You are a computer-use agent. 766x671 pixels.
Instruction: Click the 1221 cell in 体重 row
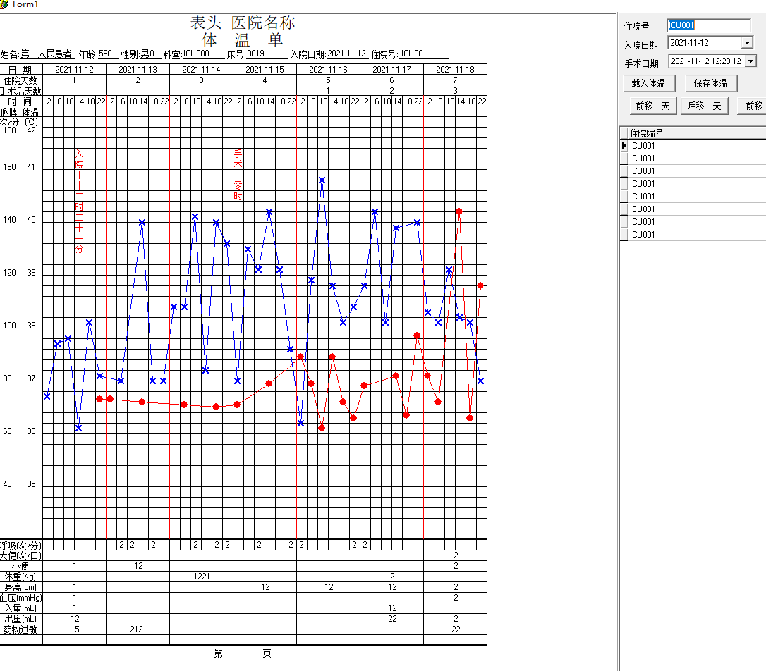coord(201,577)
